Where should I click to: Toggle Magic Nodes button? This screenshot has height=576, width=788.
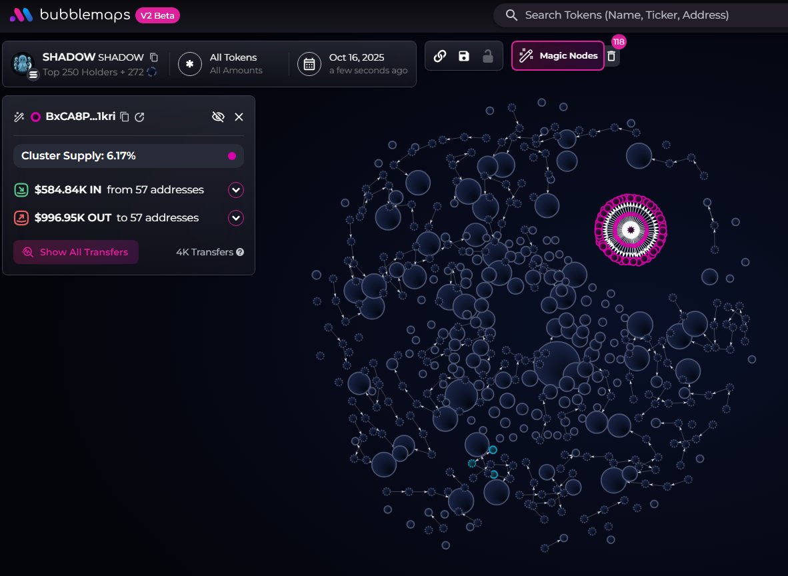coord(558,56)
